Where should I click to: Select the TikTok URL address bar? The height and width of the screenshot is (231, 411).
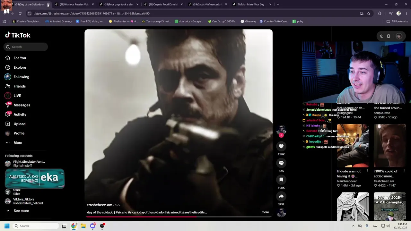tap(193, 13)
